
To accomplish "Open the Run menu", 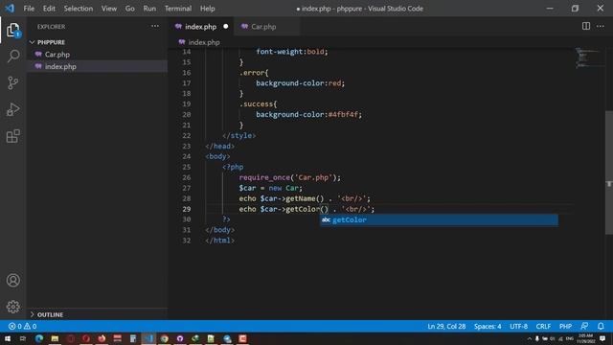I will click(x=149, y=9).
